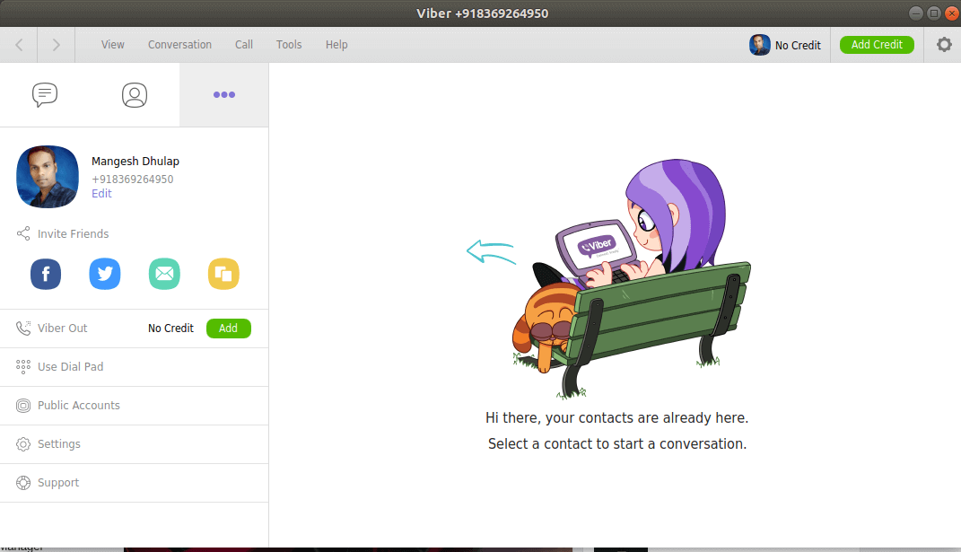This screenshot has height=552, width=961.
Task: Open the Tools menu
Action: click(289, 45)
